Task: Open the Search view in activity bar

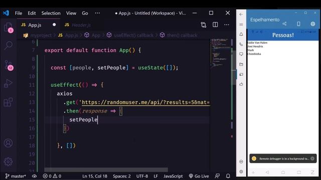Action: coord(9,45)
